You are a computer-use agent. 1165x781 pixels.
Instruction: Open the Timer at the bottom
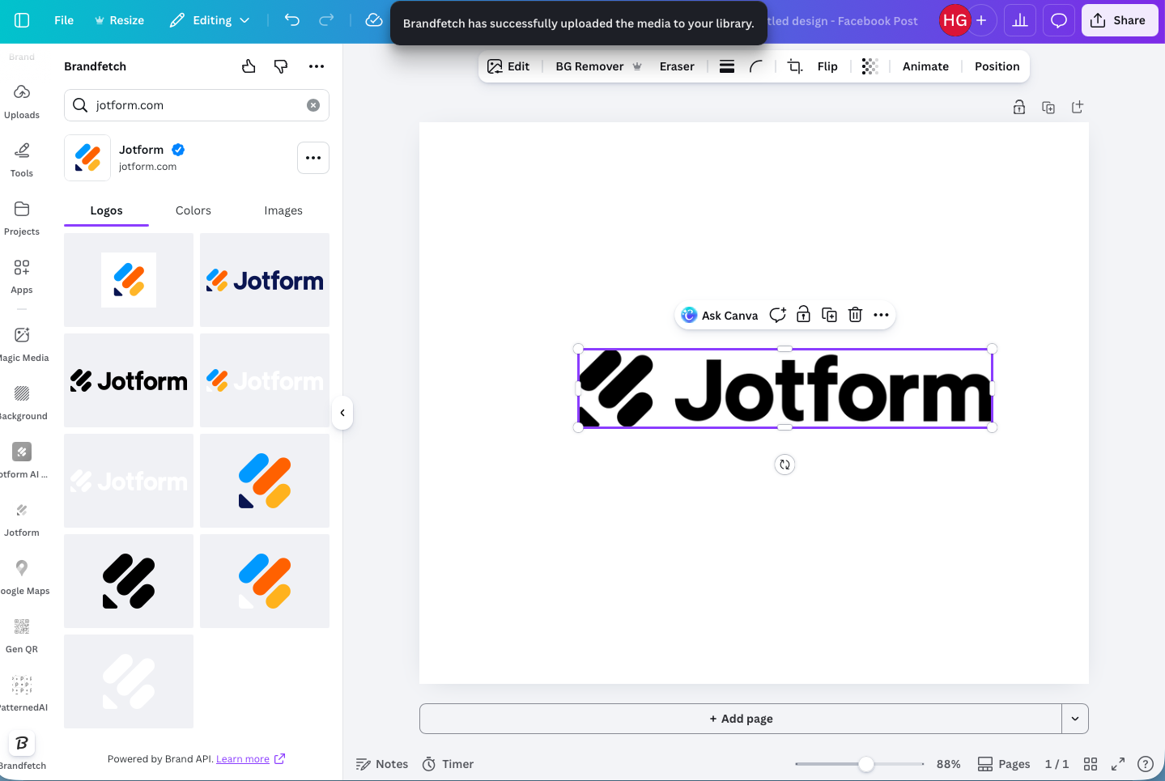click(448, 763)
